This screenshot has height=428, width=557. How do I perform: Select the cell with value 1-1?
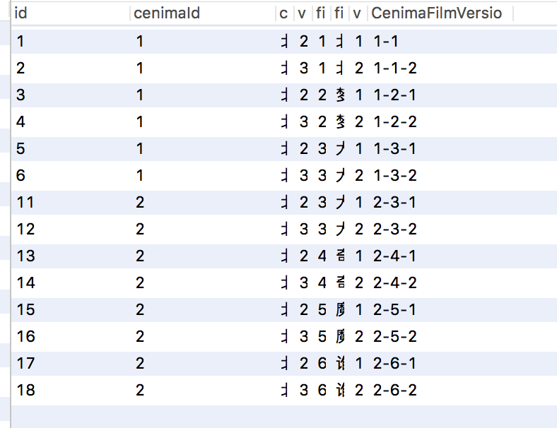[x=385, y=42]
